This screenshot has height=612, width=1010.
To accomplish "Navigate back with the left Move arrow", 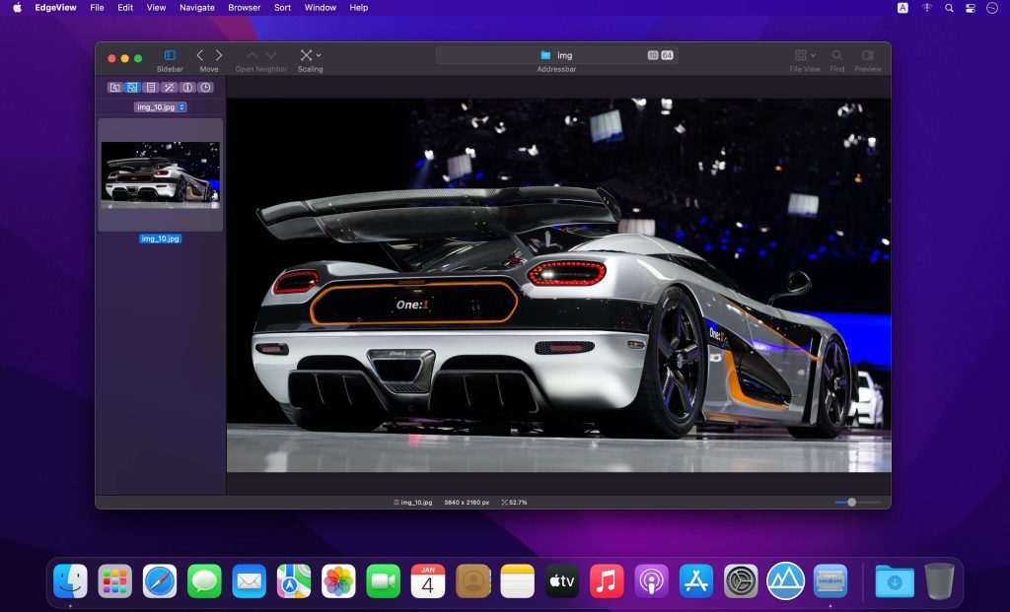I will 200,54.
